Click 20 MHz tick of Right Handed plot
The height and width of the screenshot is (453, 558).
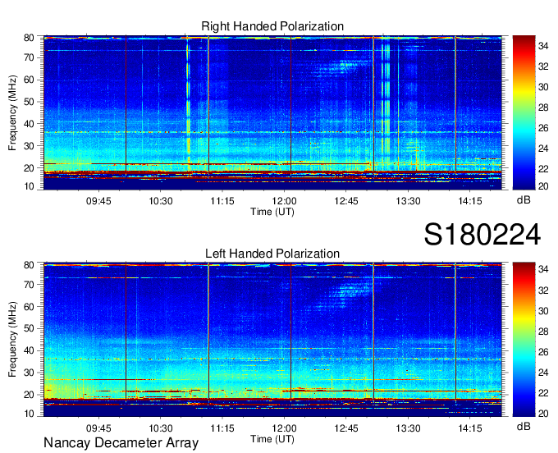pyautogui.click(x=29, y=168)
